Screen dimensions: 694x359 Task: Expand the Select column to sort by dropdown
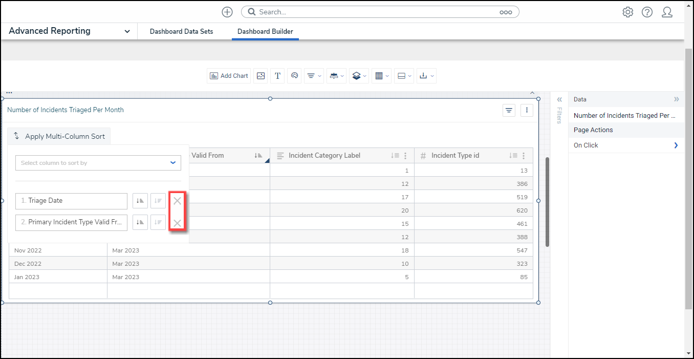[x=98, y=163]
